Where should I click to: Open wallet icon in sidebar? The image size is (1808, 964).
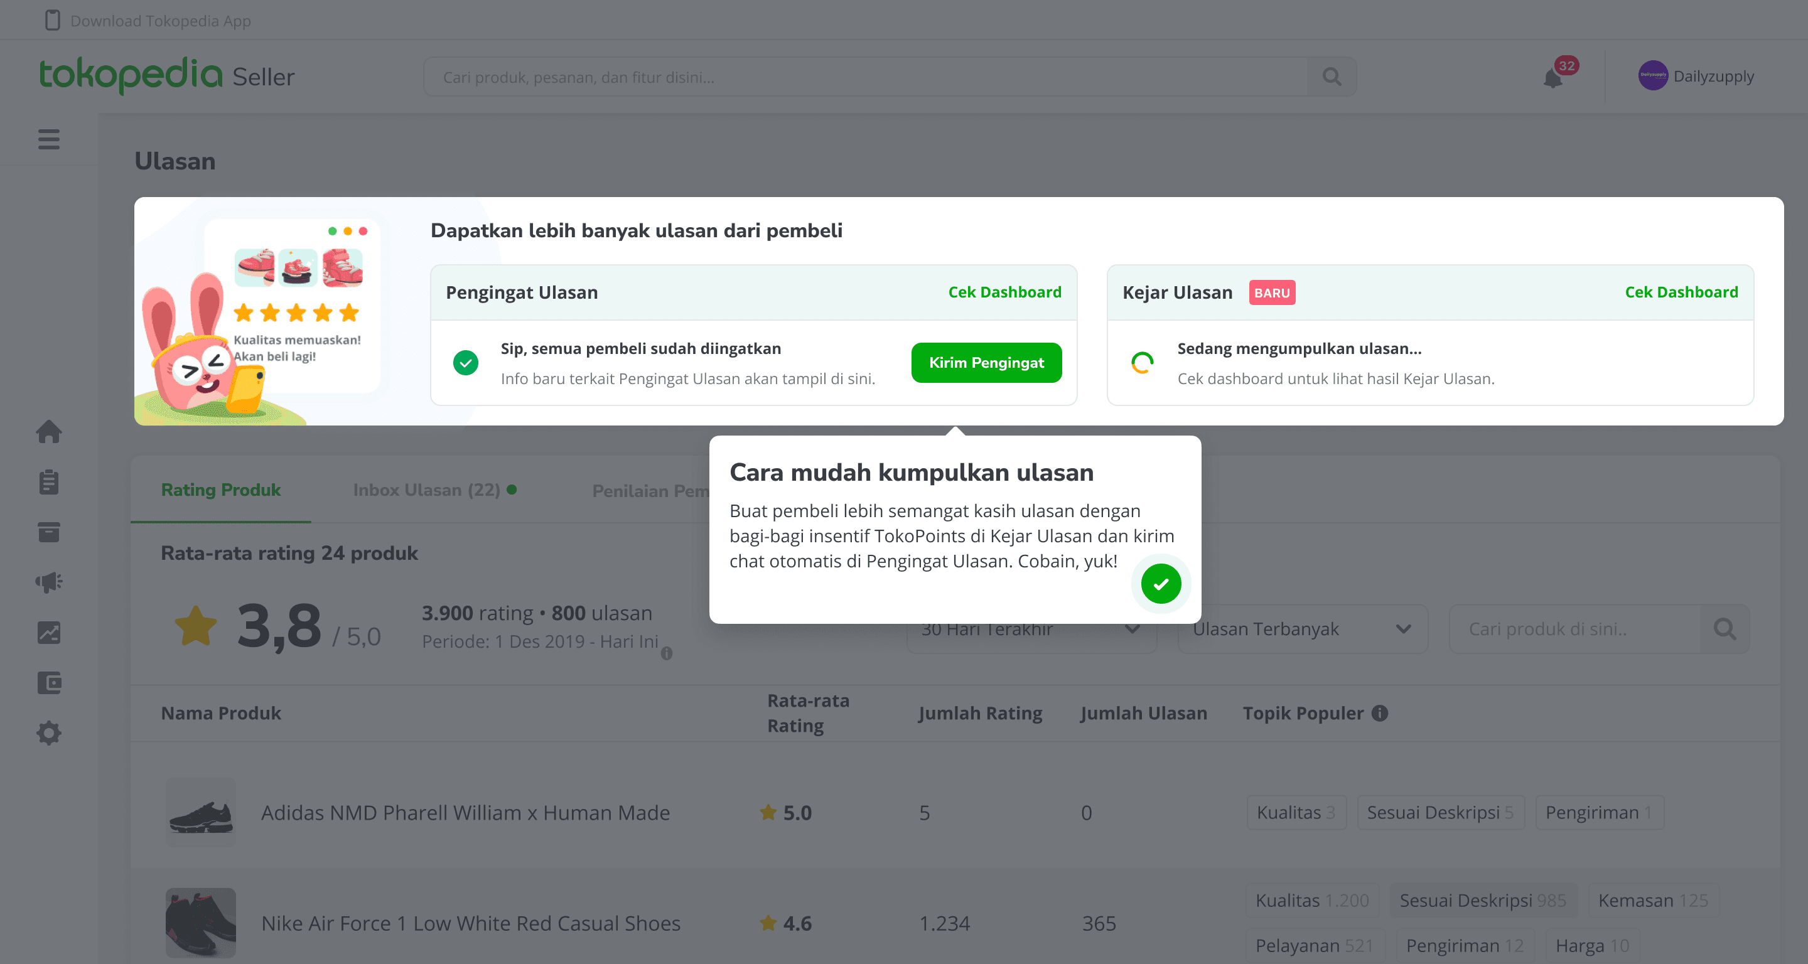49,683
